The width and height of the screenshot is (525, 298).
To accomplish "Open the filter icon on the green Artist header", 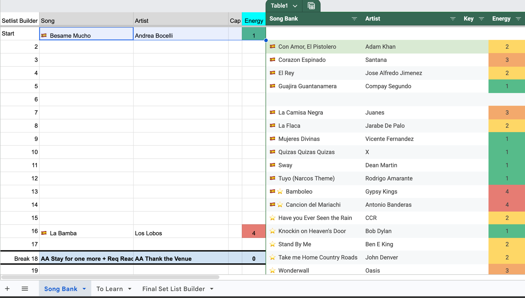I will pos(453,19).
